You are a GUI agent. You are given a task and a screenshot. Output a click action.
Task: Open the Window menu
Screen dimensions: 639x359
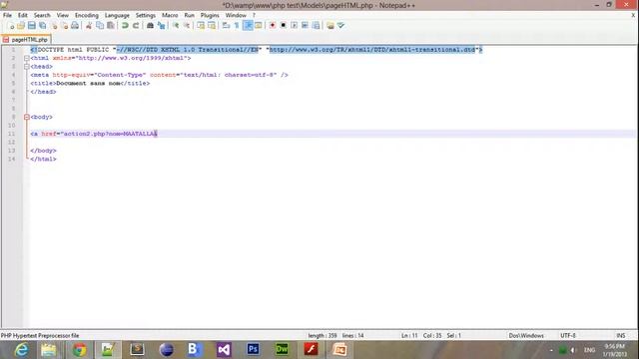click(x=236, y=15)
